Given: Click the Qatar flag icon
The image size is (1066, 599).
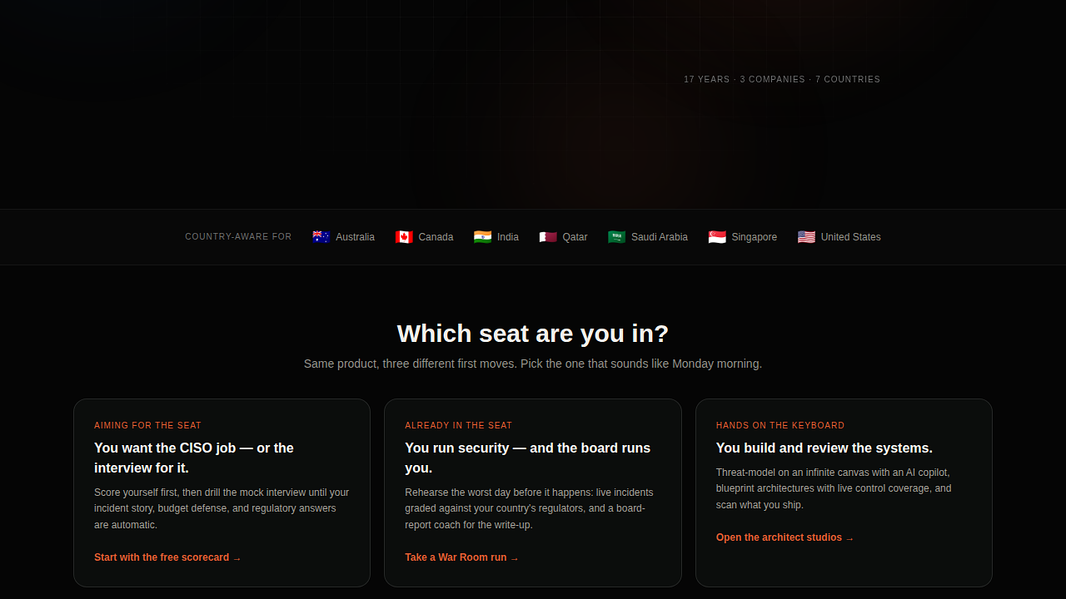Looking at the screenshot, I should tap(548, 237).
